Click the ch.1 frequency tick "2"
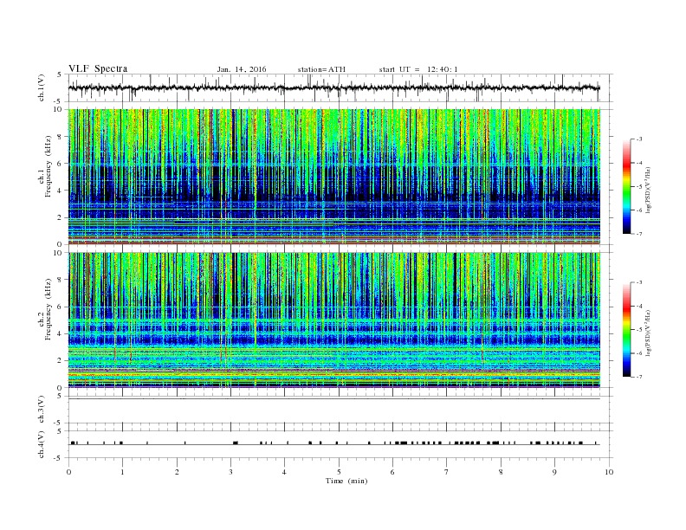Image resolution: width=686 pixels, height=530 pixels. [x=60, y=217]
